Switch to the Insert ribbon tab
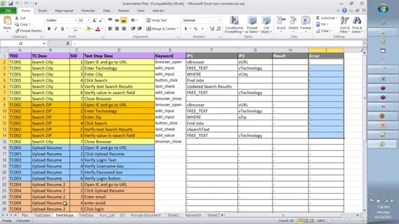Image resolution: width=399 pixels, height=224 pixels. click(42, 11)
